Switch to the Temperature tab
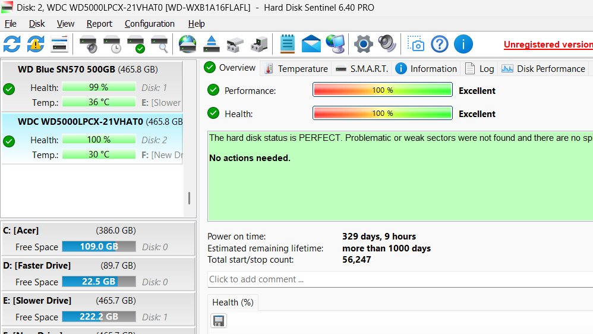 (x=296, y=69)
